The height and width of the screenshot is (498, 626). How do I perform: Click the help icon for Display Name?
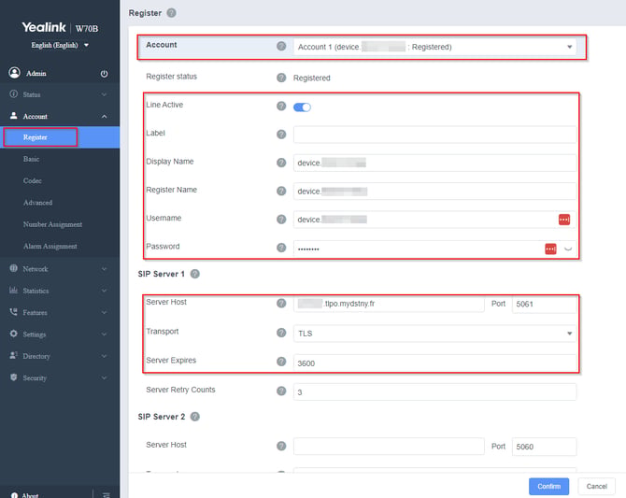(281, 163)
